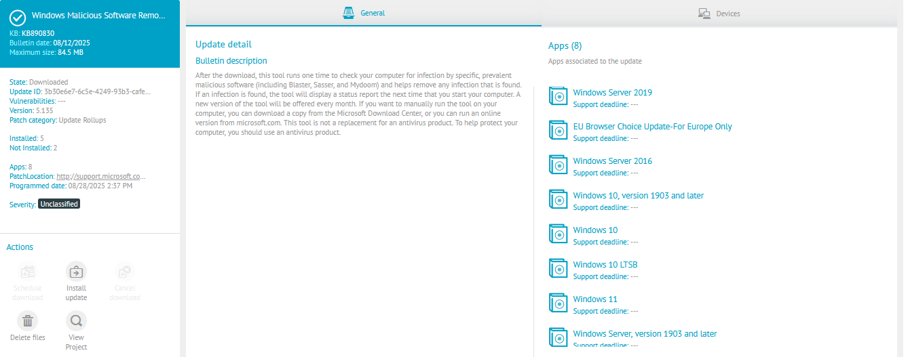Open the Windows Server 2019 link
Viewport: 906px width, 357px height.
click(x=612, y=93)
